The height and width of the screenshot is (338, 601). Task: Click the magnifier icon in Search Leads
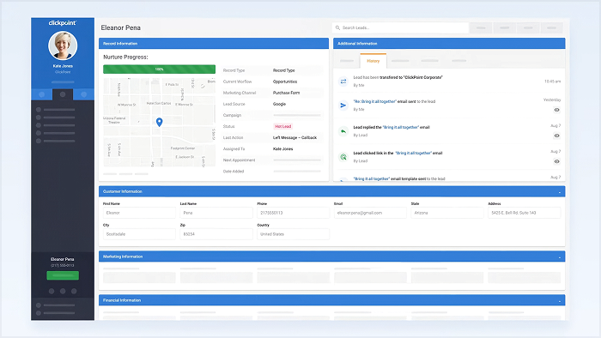(337, 27)
